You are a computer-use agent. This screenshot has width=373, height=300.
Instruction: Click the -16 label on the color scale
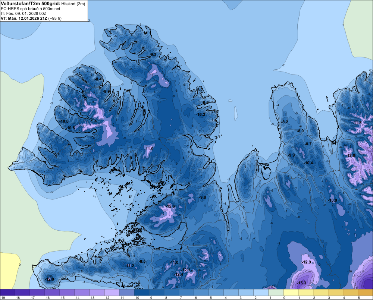coord(47,298)
